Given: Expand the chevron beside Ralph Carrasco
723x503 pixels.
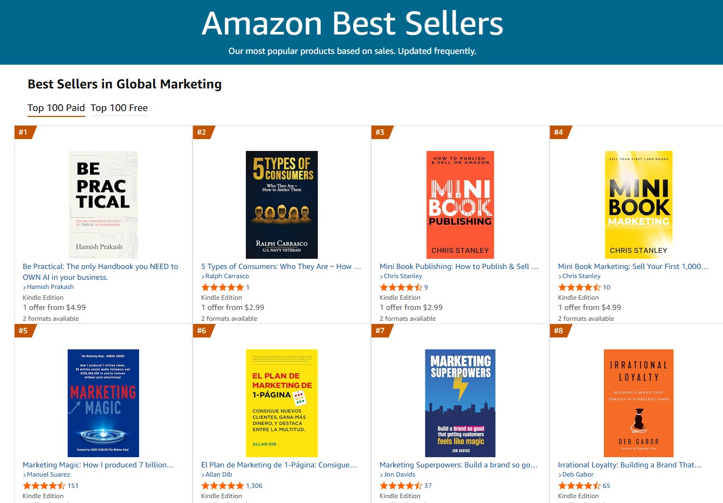Looking at the screenshot, I should (203, 276).
